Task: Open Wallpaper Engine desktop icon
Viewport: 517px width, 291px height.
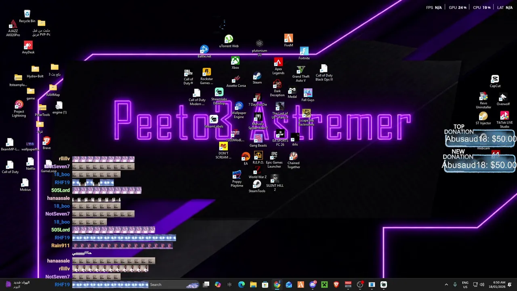Action: (x=239, y=110)
